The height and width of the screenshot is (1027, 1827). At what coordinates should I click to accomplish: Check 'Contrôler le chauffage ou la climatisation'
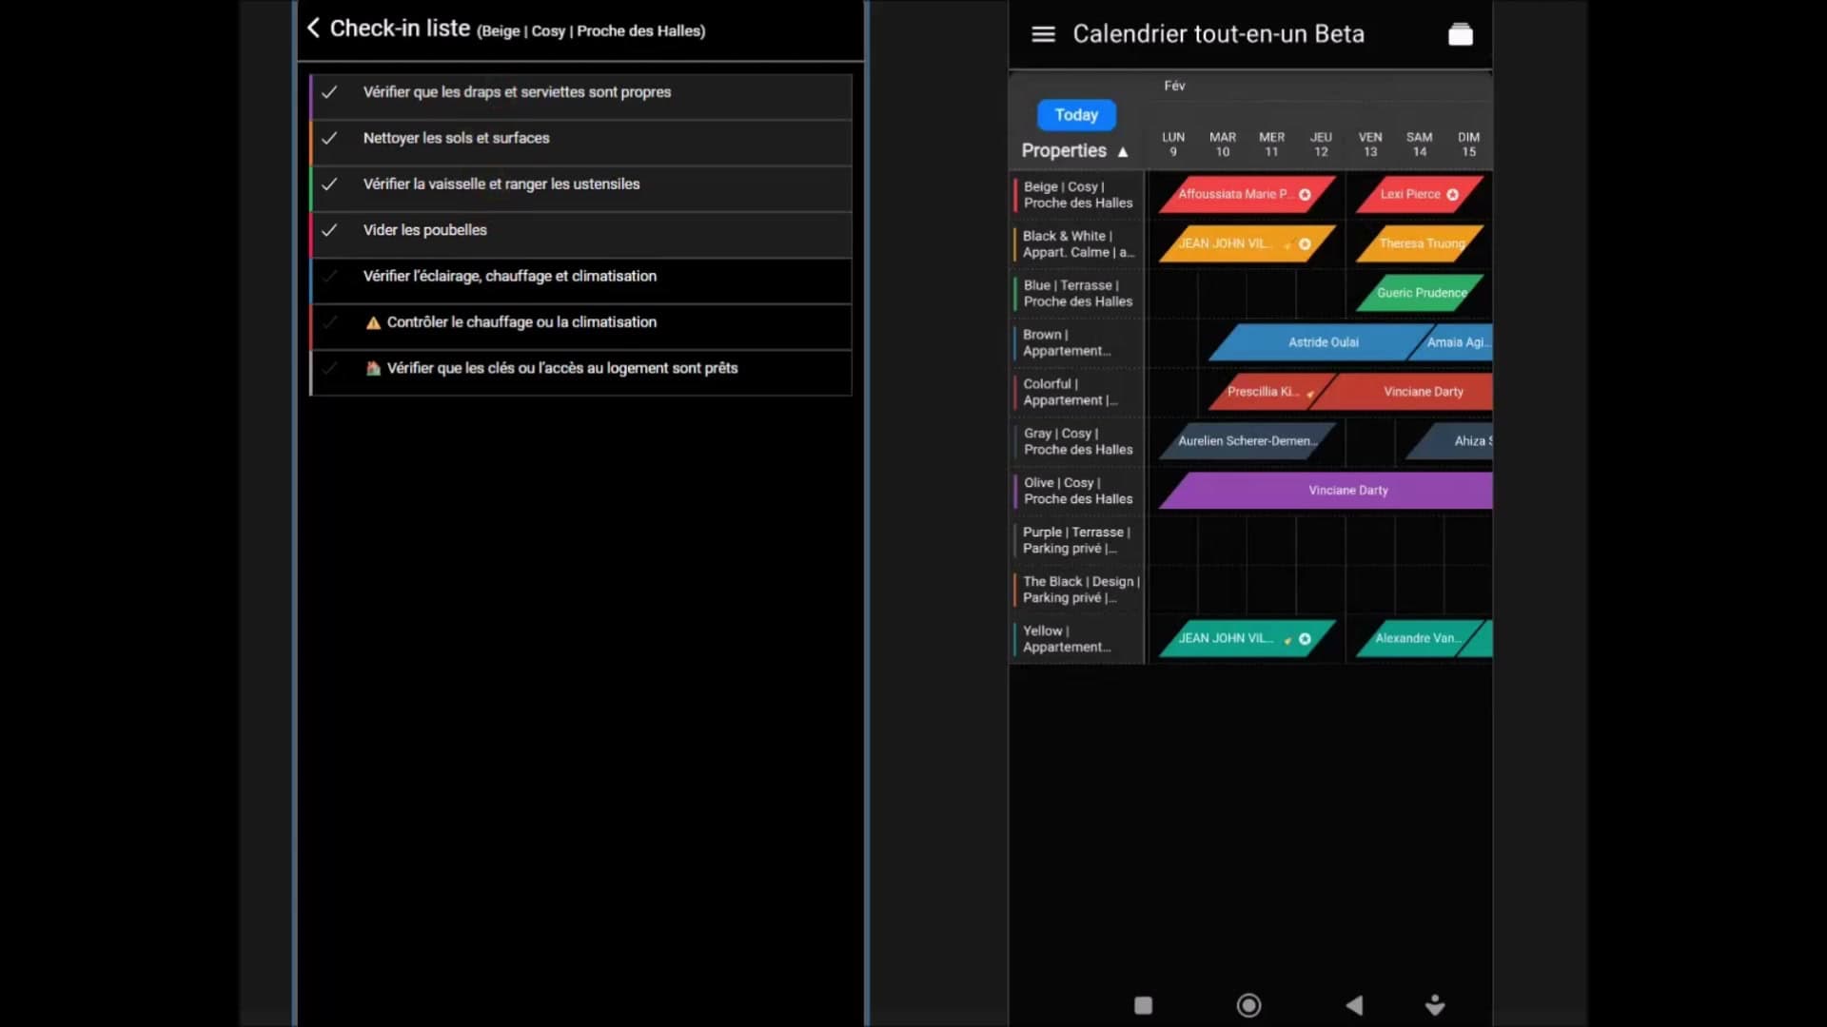[329, 322]
